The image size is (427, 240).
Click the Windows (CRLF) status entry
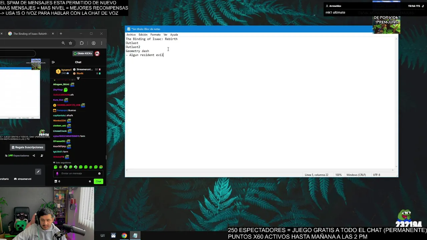(x=356, y=175)
